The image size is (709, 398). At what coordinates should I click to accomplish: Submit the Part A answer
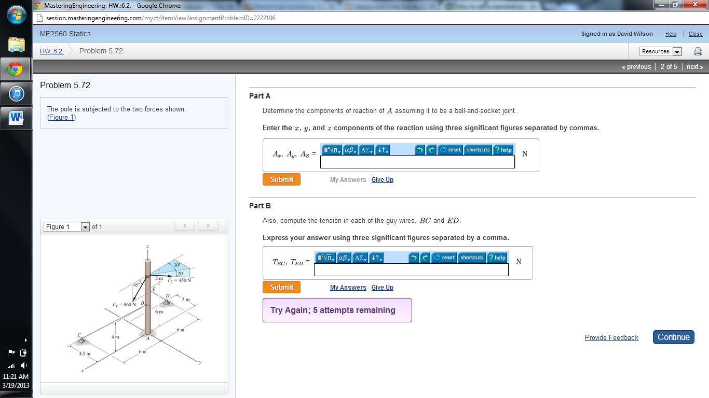point(281,179)
